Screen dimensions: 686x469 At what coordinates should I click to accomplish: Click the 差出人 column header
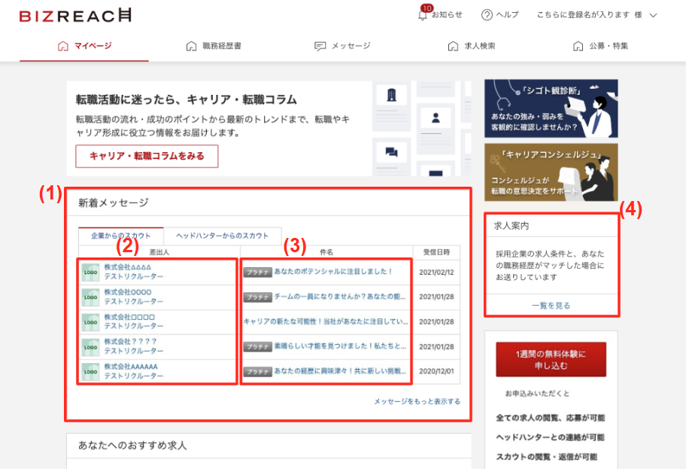pos(159,251)
